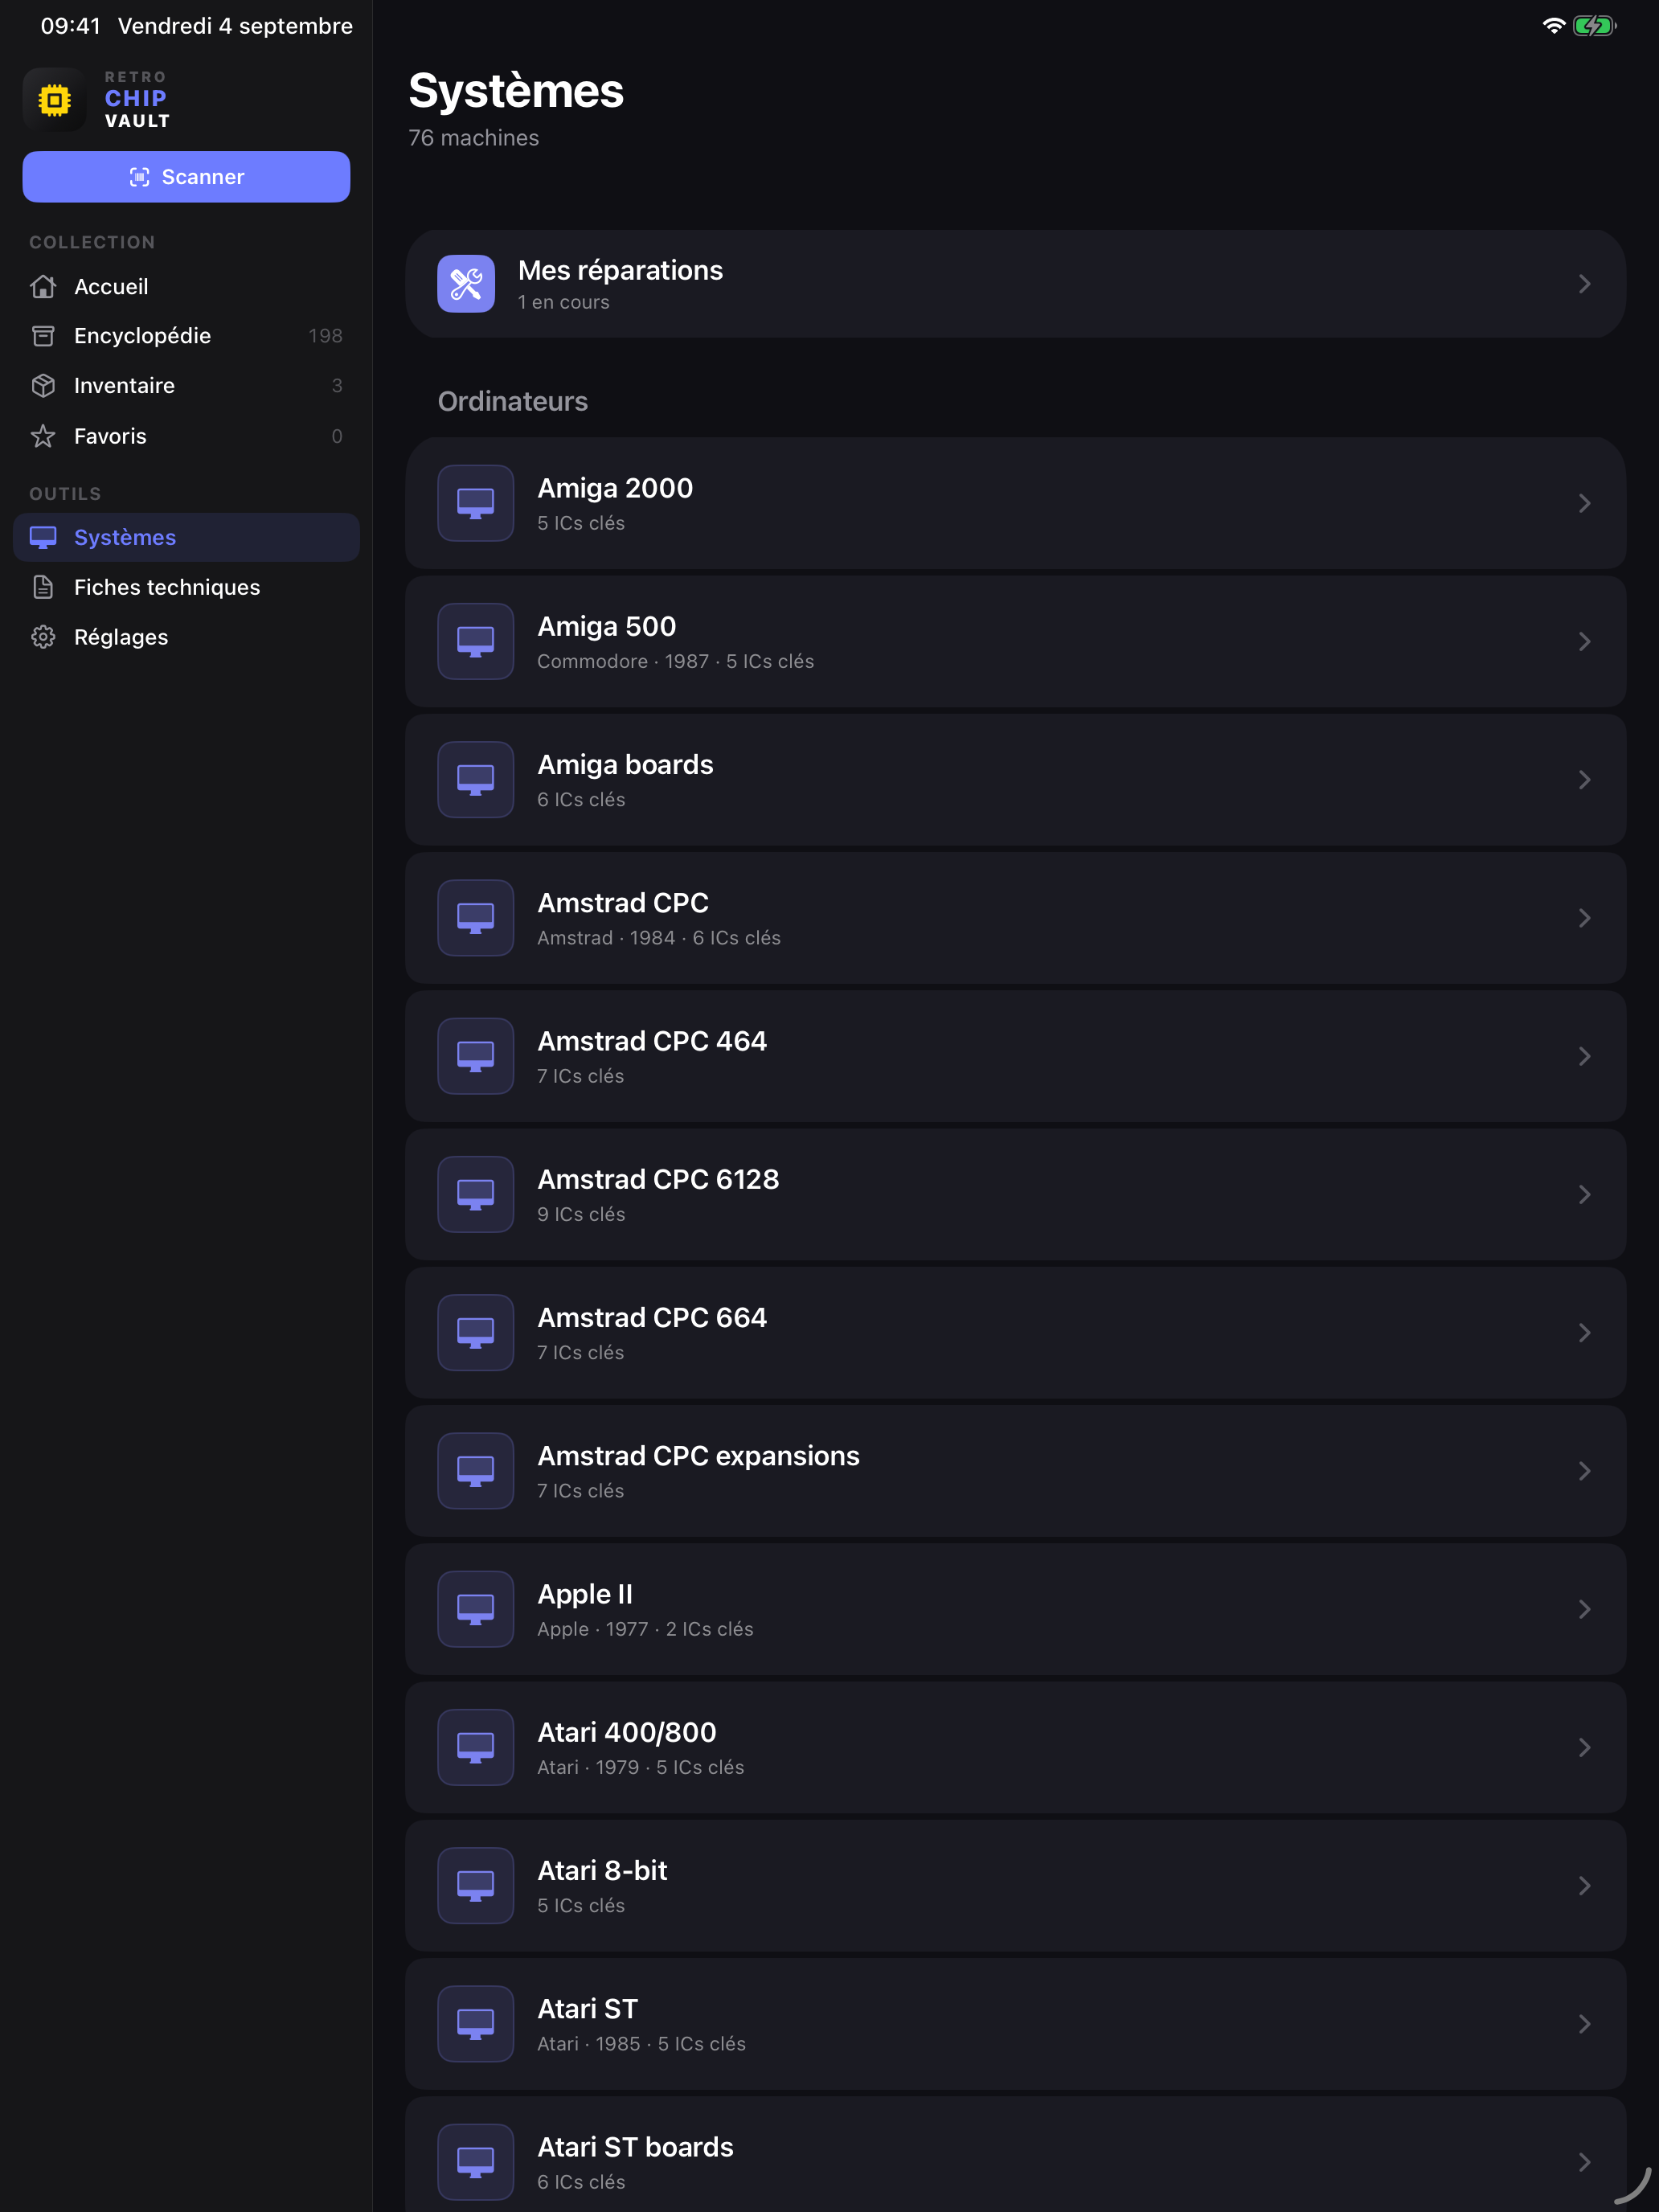Expand the Amstrad CPC 464 chevron
This screenshot has height=2212, width=1659.
1584,1056
